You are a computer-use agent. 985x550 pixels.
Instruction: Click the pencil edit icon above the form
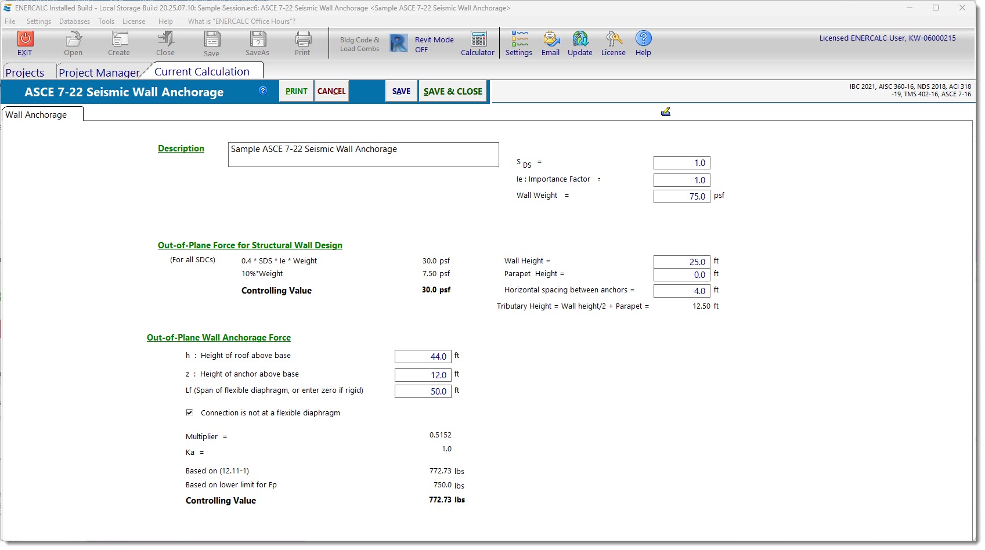click(x=666, y=111)
